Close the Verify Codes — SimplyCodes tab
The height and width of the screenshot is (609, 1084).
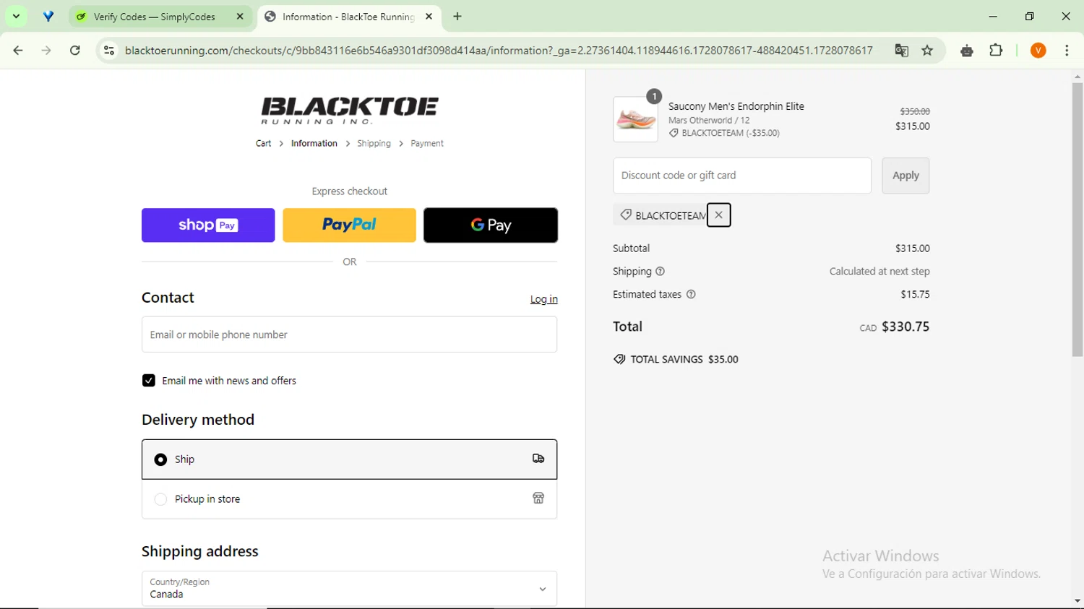tap(240, 16)
